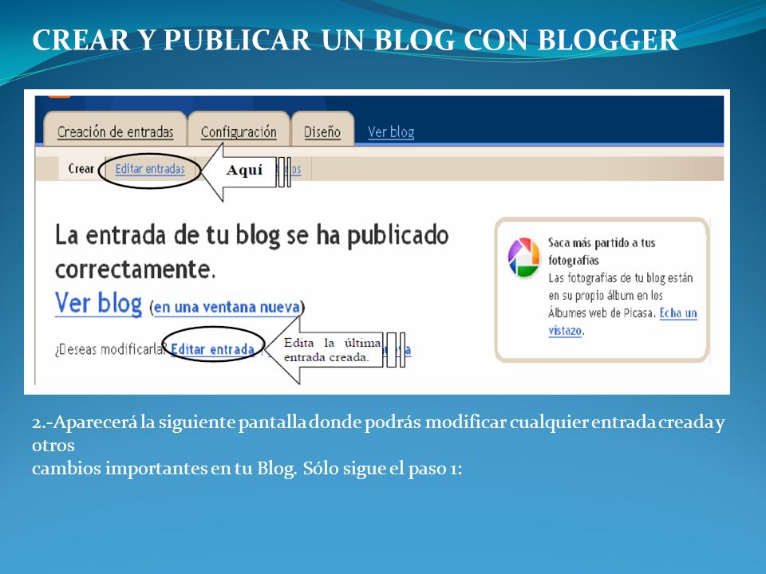
Task: Open the Editar entradas sub-tab link
Action: 150,169
